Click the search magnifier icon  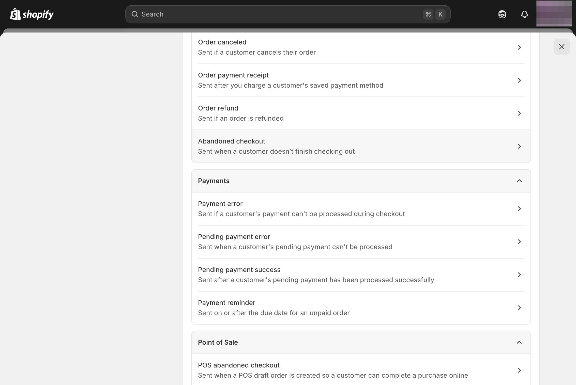click(135, 14)
